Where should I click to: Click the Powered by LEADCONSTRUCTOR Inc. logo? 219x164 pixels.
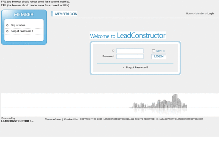[17, 120]
